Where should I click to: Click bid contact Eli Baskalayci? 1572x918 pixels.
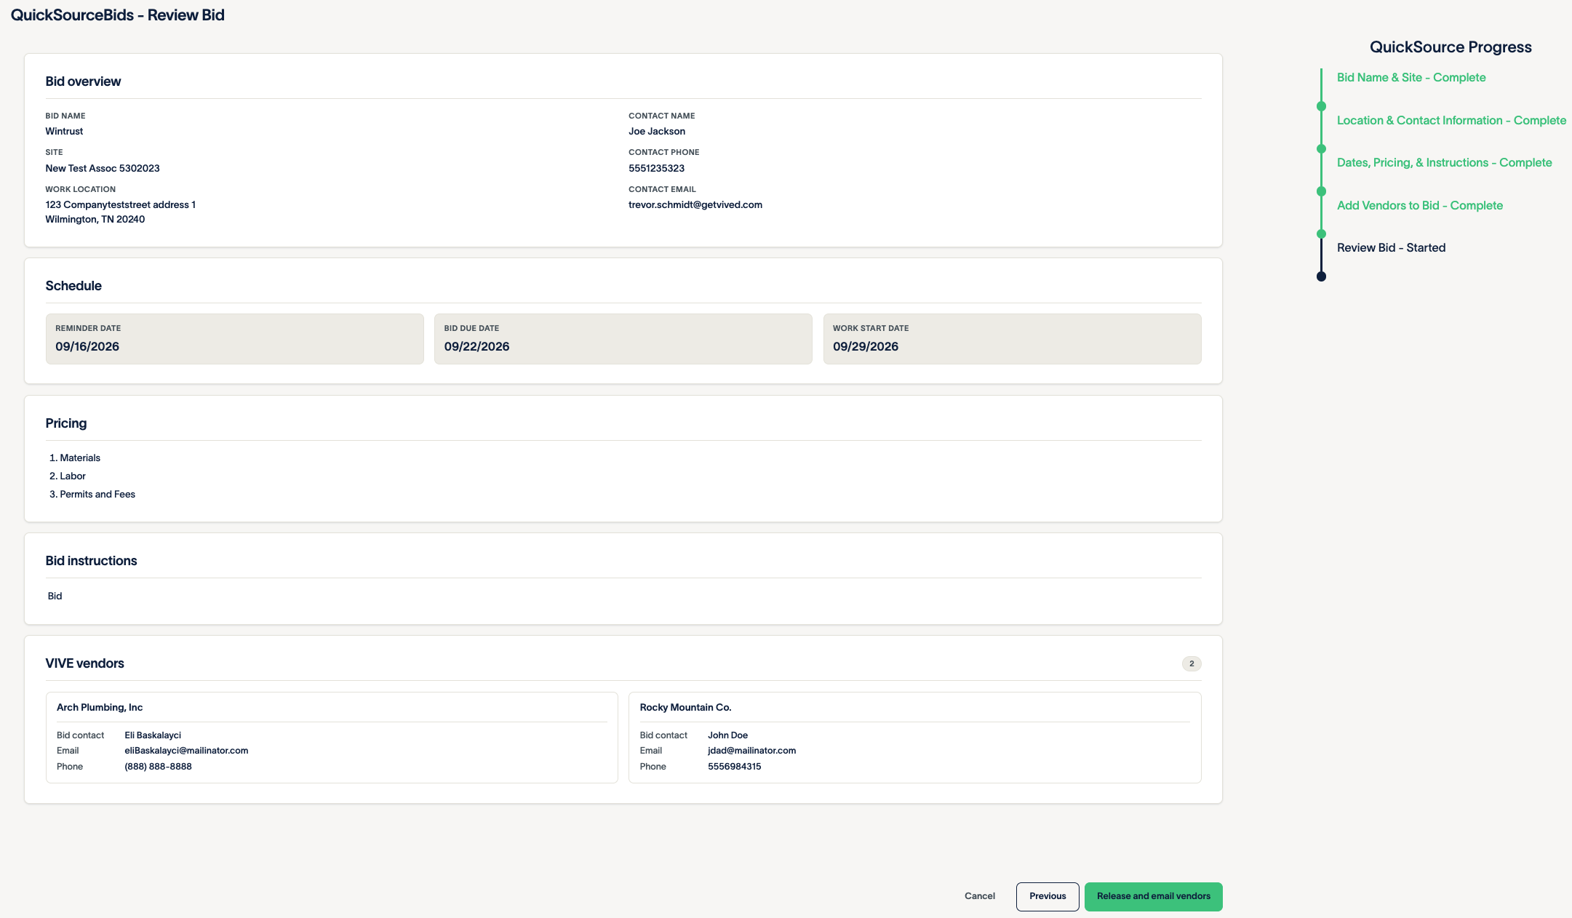153,735
